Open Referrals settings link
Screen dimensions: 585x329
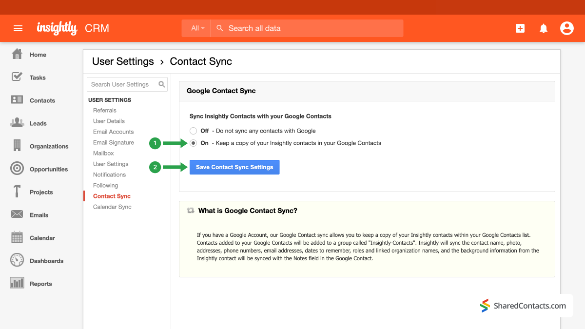(x=105, y=110)
